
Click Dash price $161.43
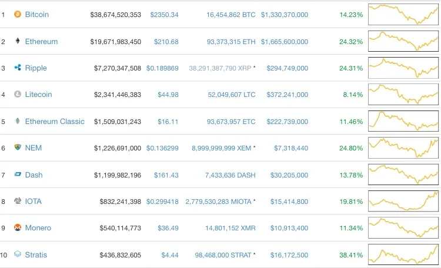(x=166, y=175)
